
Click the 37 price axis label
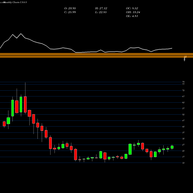(183, 132)
